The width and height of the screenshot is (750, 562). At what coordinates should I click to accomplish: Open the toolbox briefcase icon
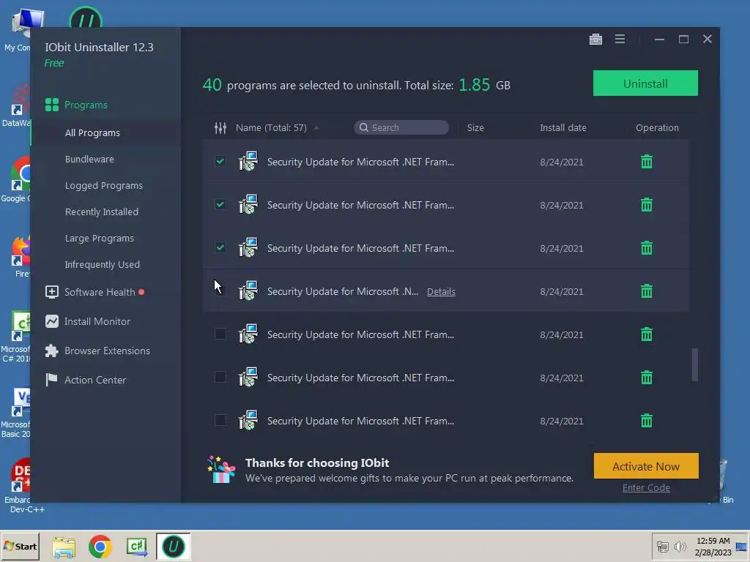(x=595, y=40)
